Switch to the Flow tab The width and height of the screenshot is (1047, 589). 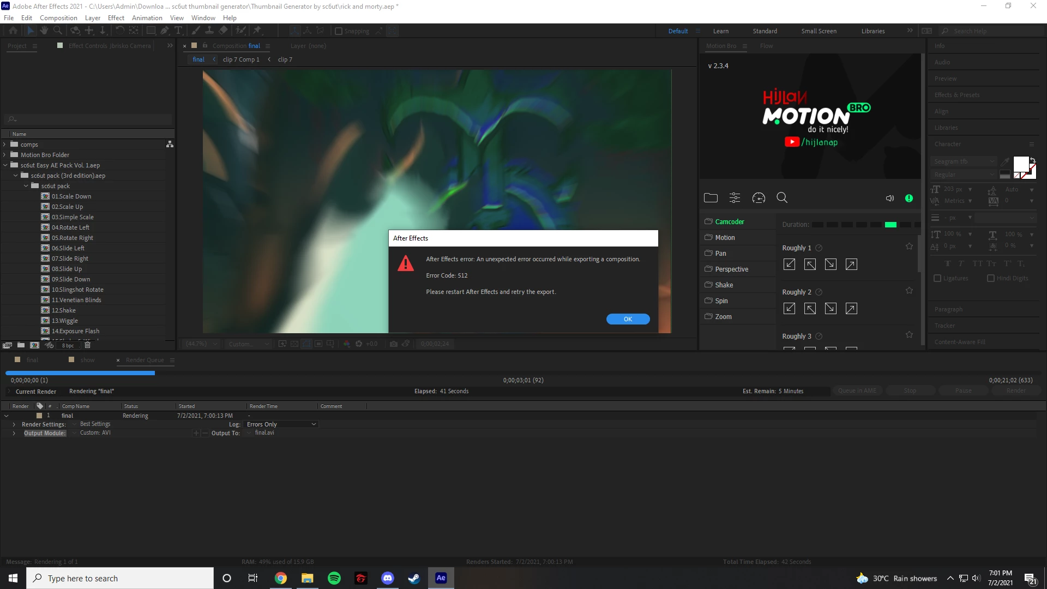coord(766,46)
